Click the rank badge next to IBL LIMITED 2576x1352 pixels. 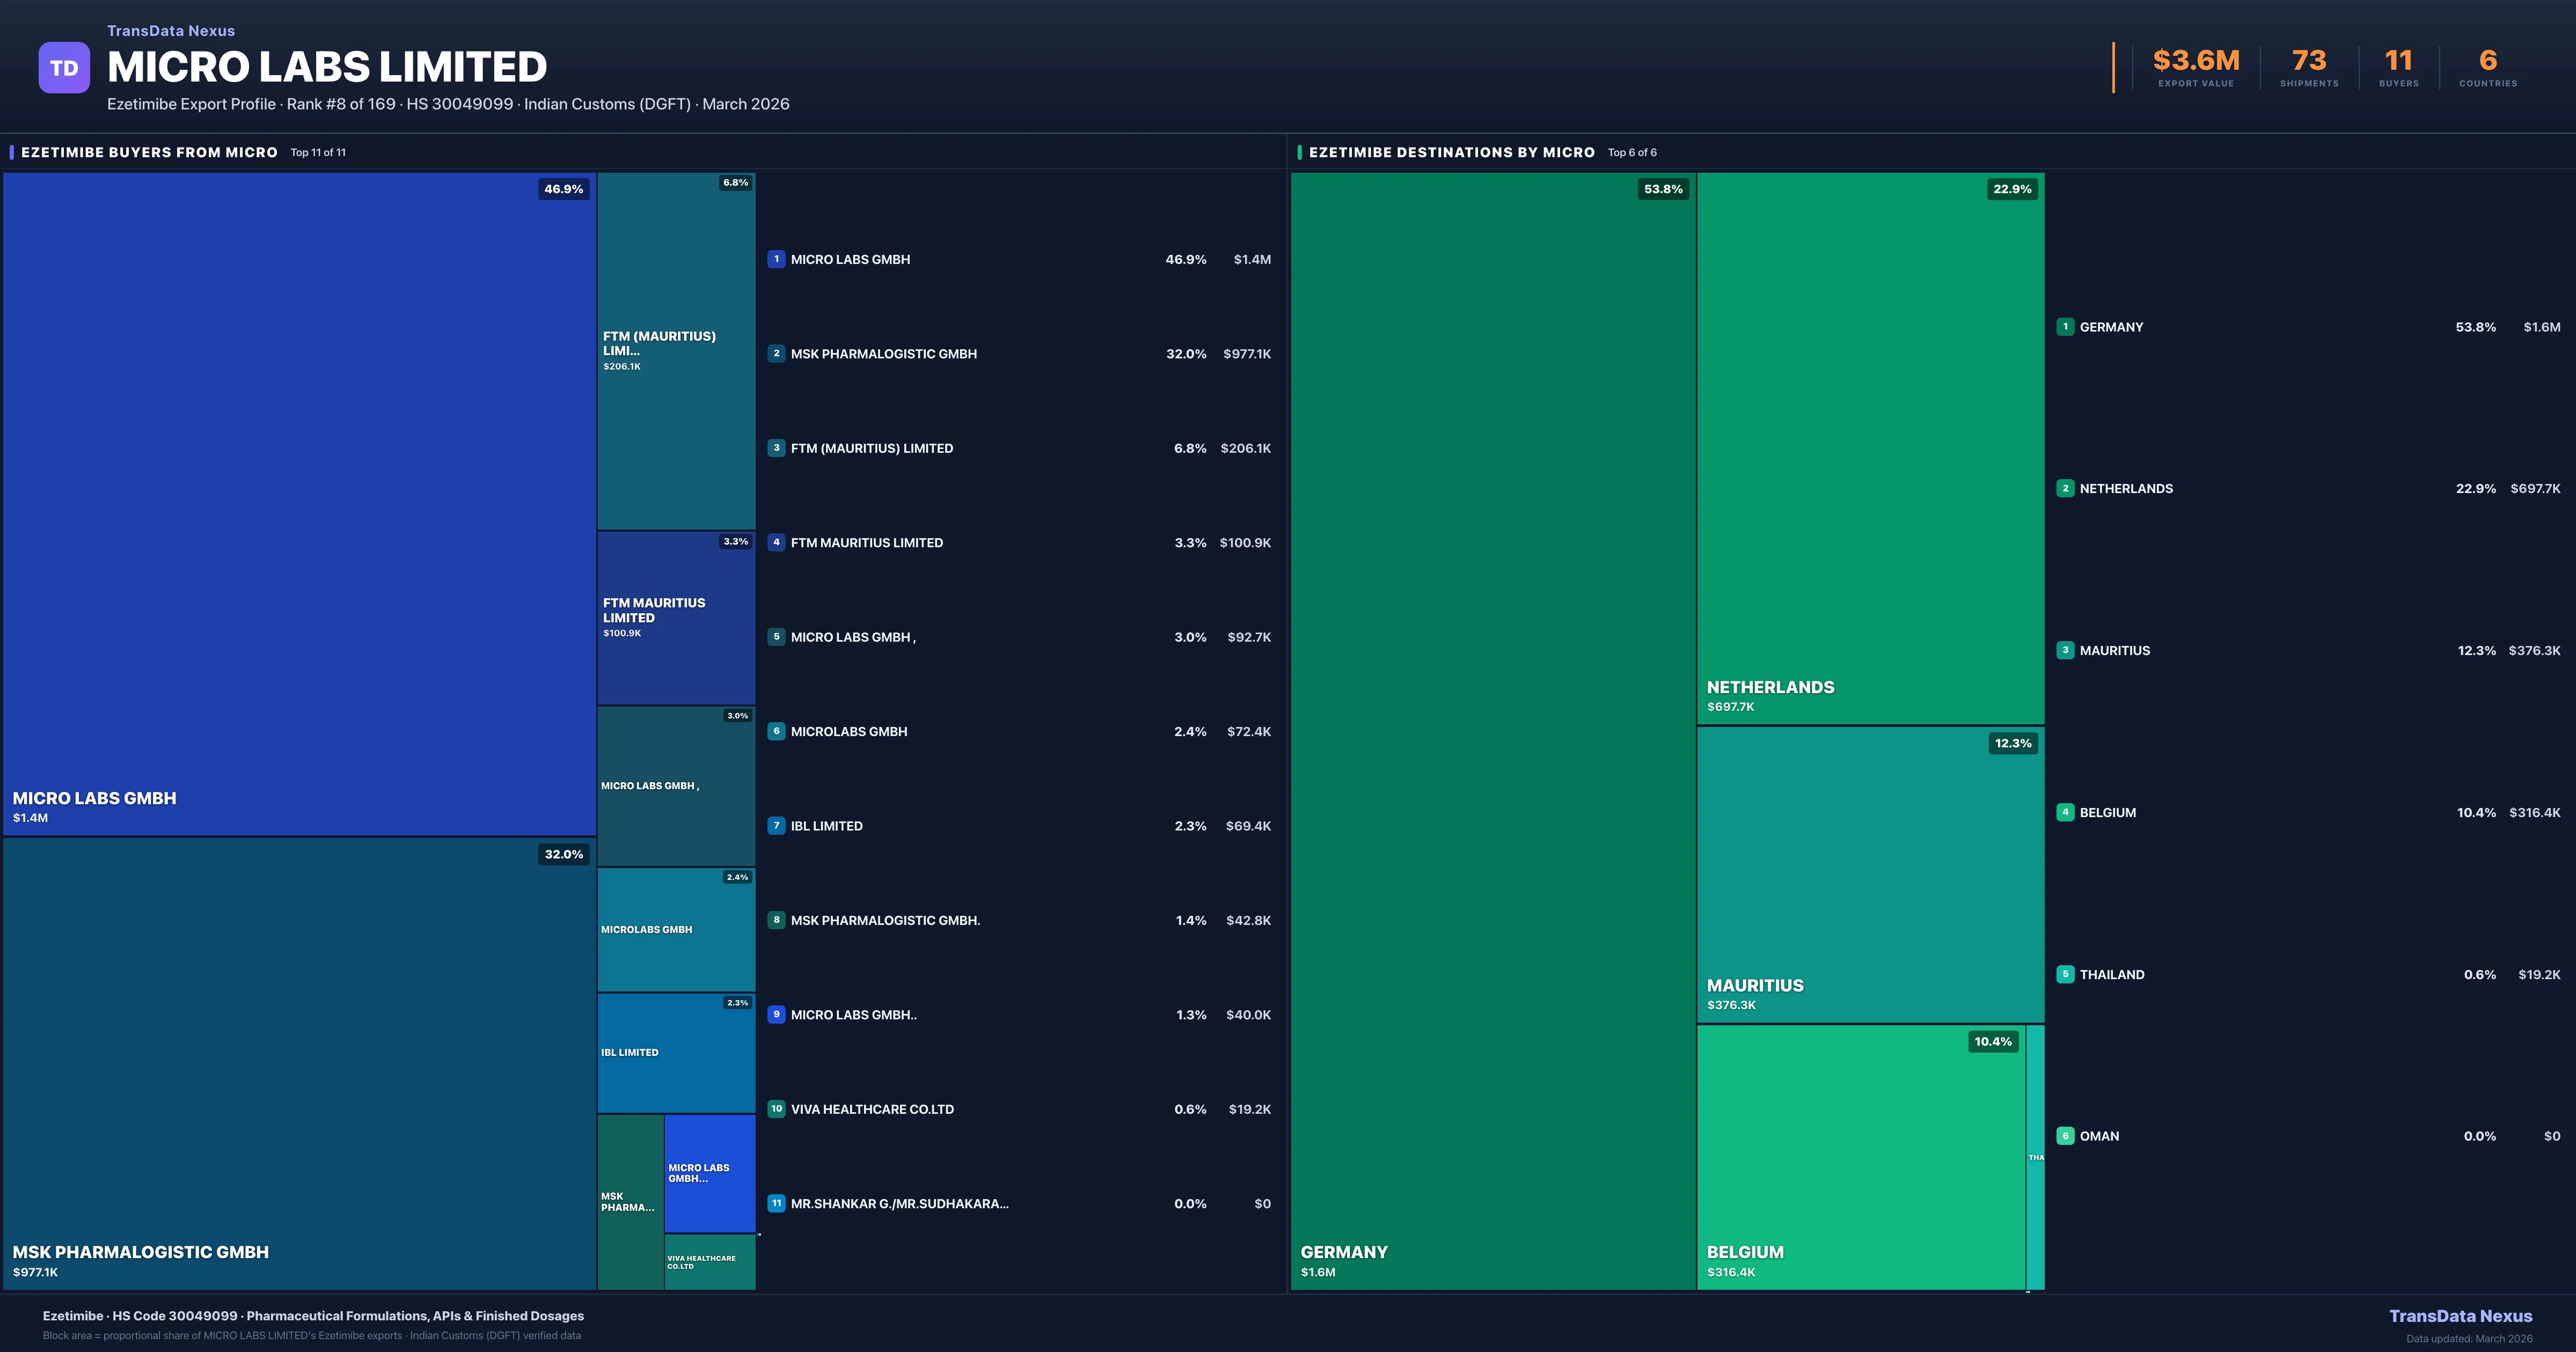pyautogui.click(x=777, y=826)
